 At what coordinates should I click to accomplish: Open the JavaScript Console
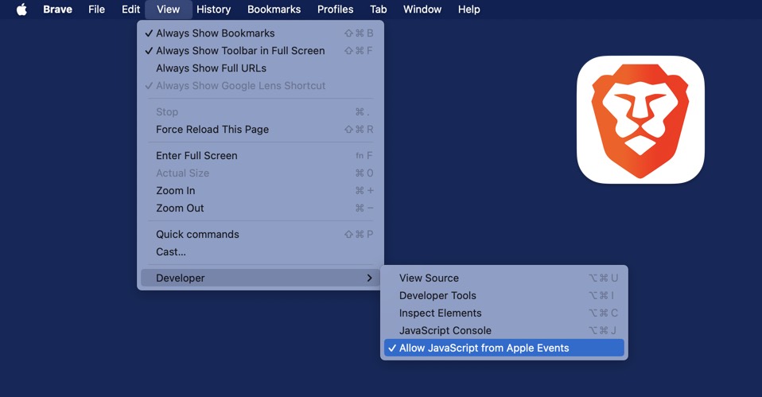tap(504, 330)
